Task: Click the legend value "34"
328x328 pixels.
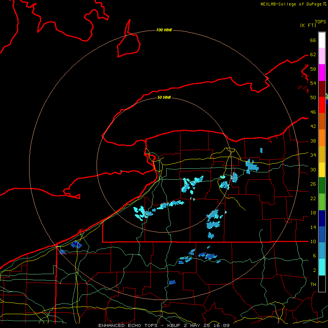Action: click(x=313, y=155)
